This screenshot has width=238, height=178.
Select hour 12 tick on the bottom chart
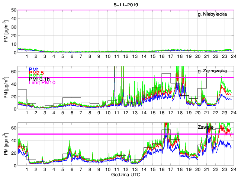(x=126, y=169)
